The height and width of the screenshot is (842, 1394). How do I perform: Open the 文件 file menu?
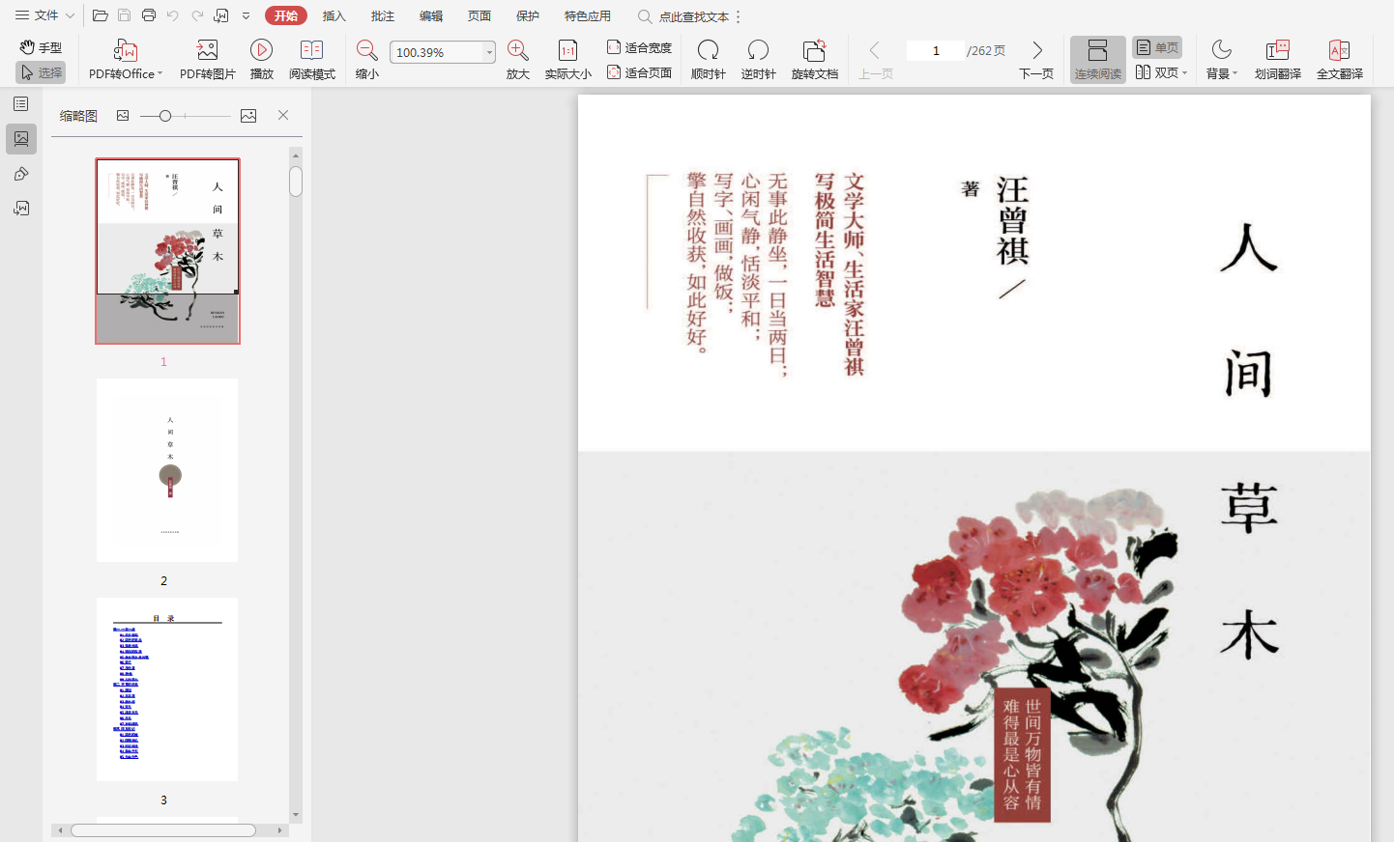pos(44,15)
